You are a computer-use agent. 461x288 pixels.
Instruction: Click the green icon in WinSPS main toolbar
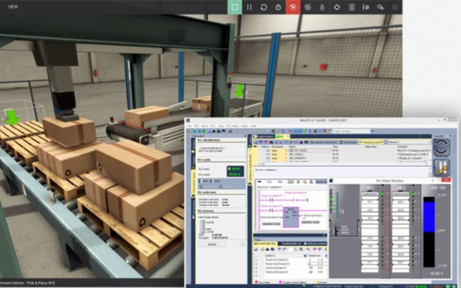(x=203, y=131)
